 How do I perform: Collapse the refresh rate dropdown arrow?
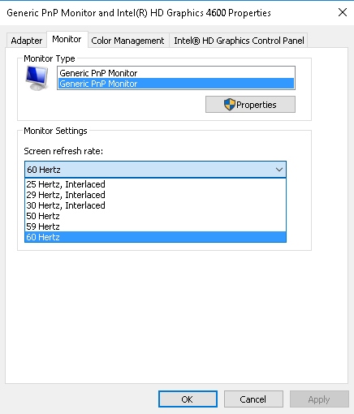(x=279, y=170)
